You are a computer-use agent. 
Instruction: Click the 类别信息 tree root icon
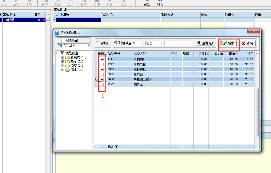(62, 53)
